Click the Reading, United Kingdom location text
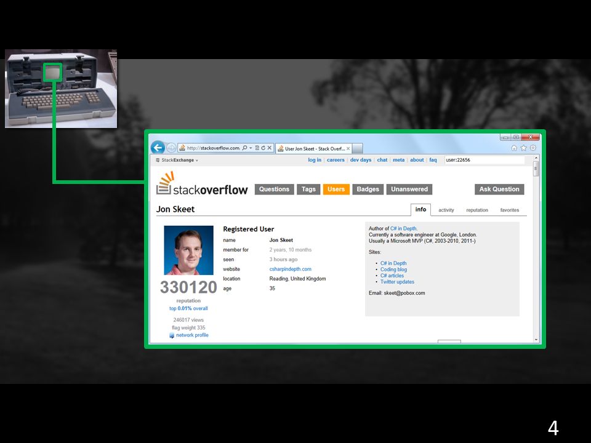 [x=297, y=279]
